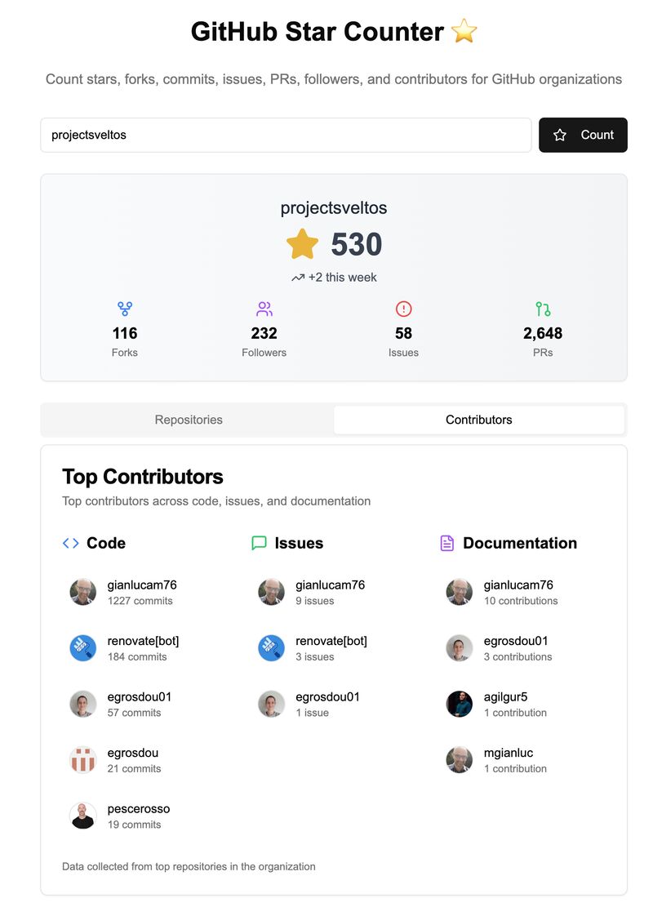Viewport: 653px width, 916px height.
Task: Click renovate[bot] in the Issues column
Action: (x=330, y=641)
